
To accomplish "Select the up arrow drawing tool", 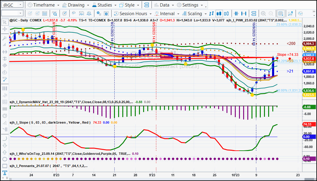I will click(5, 152).
